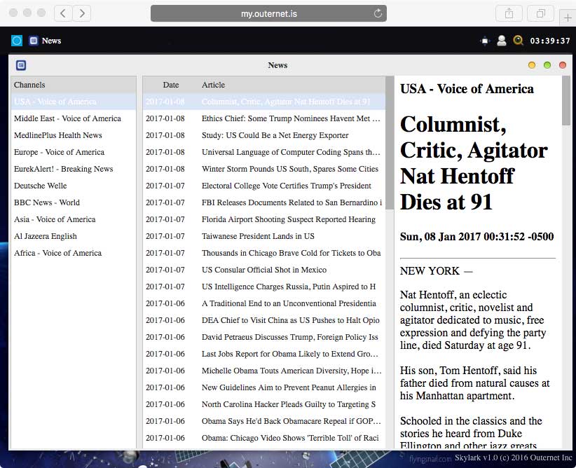Open article Winter Storm Pounds US South
576x468 pixels.
tap(263, 169)
